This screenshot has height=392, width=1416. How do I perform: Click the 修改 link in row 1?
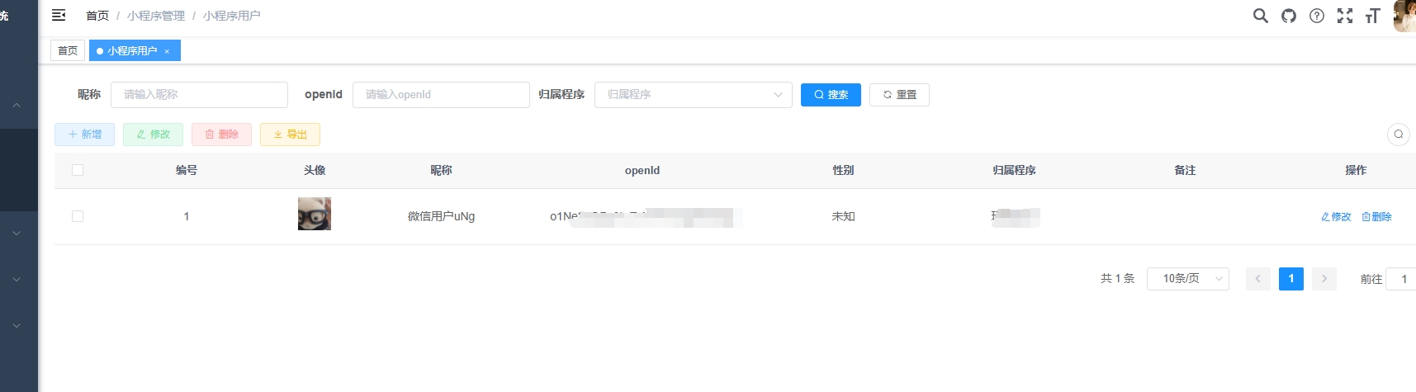pos(1336,216)
